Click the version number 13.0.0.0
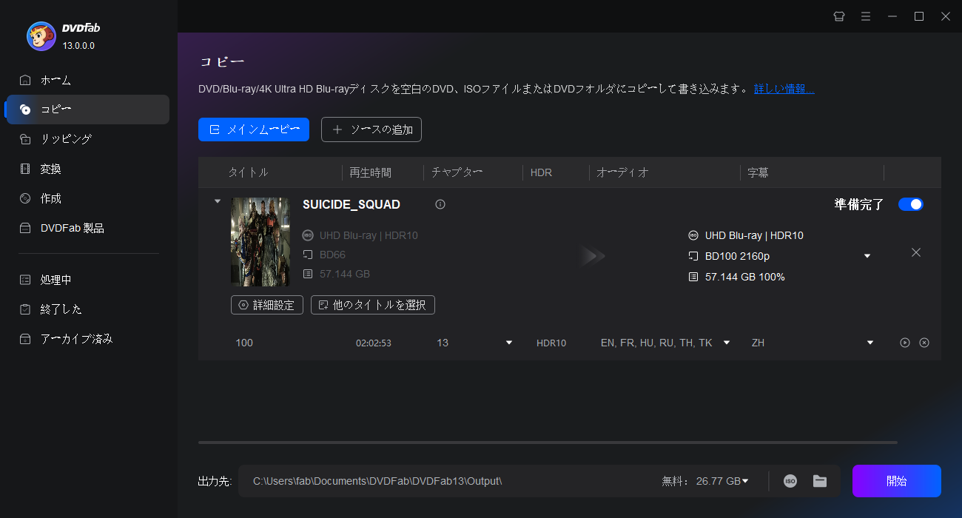Viewport: 962px width, 518px height. 78,45
